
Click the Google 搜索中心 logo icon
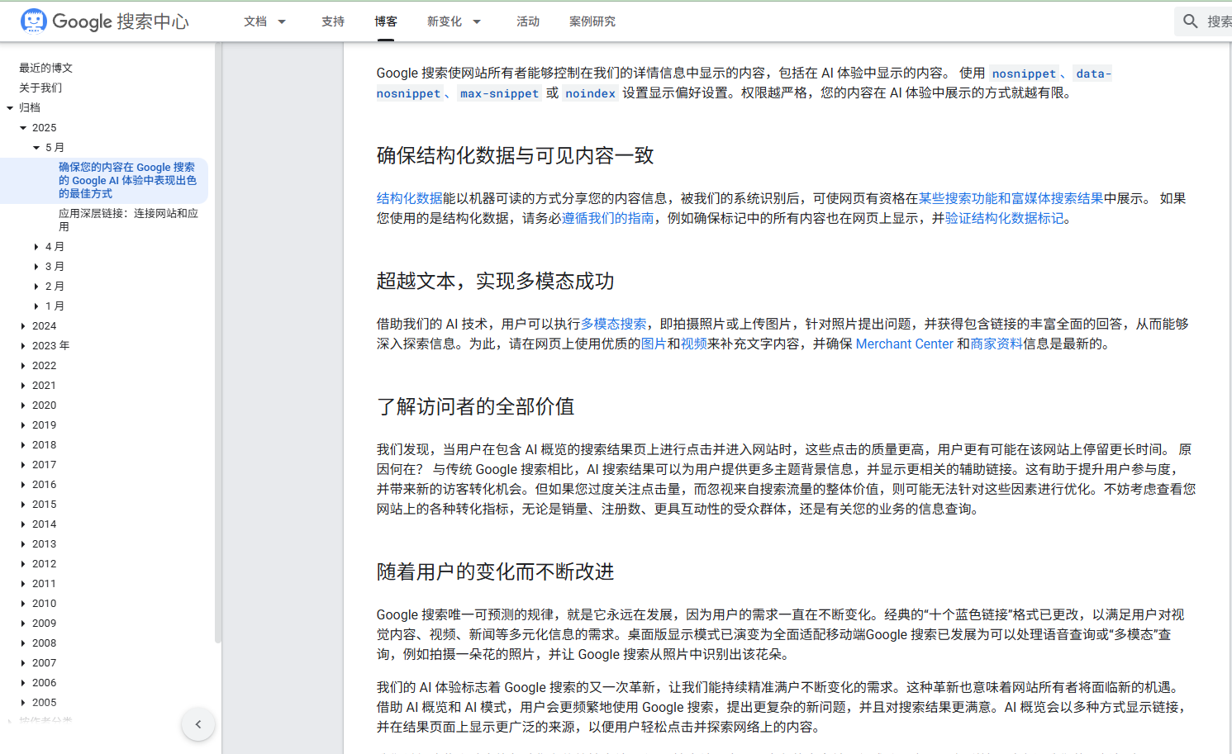[x=33, y=21]
